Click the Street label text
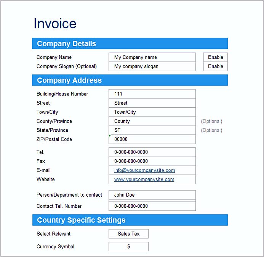 tap(43, 103)
